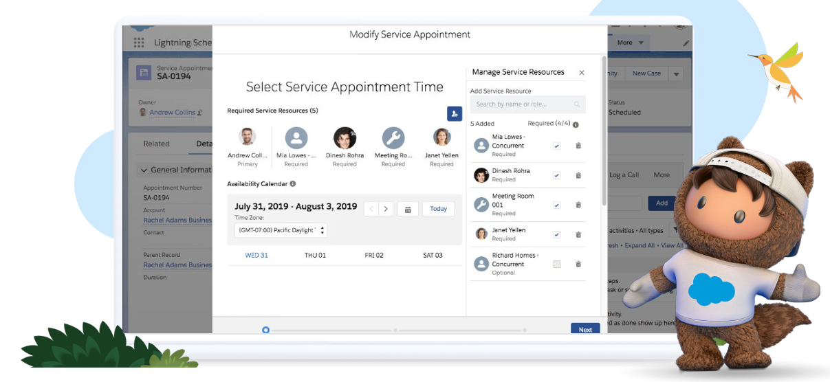
Task: Delete Dinesh Rohra trash icon
Action: [578, 175]
